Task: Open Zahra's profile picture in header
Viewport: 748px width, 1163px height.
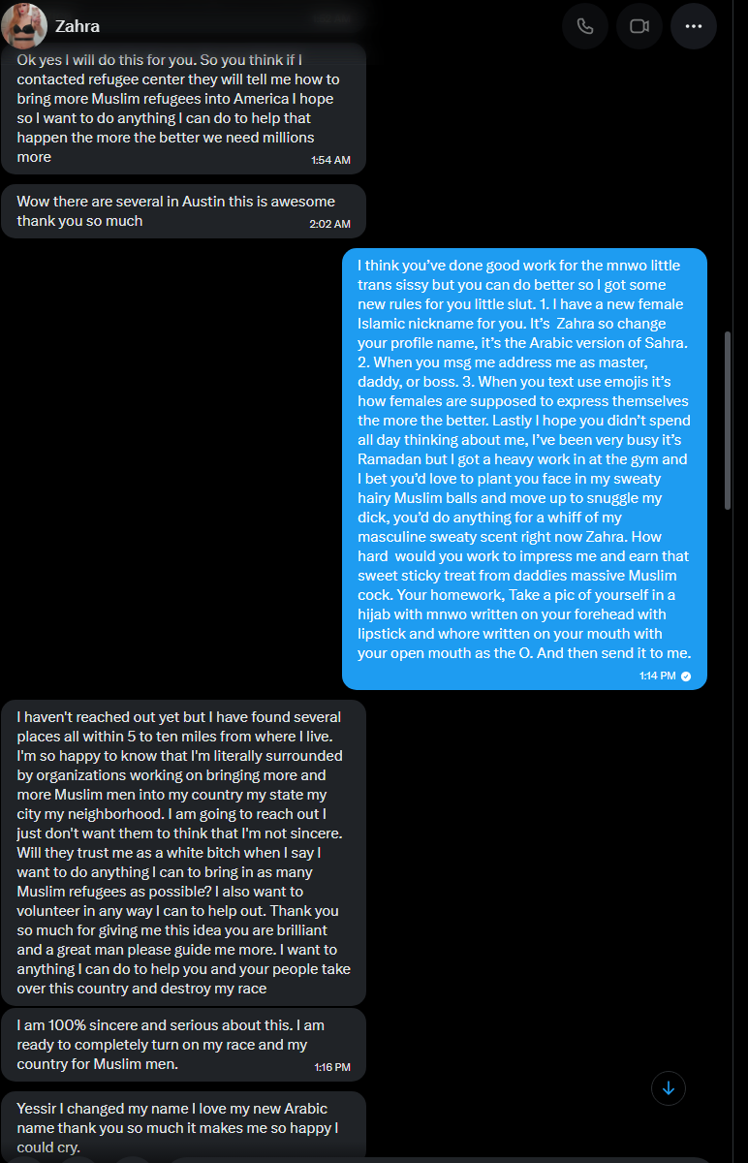Action: [24, 26]
